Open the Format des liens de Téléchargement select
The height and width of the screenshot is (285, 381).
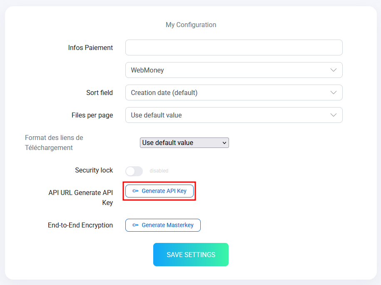pyautogui.click(x=184, y=143)
